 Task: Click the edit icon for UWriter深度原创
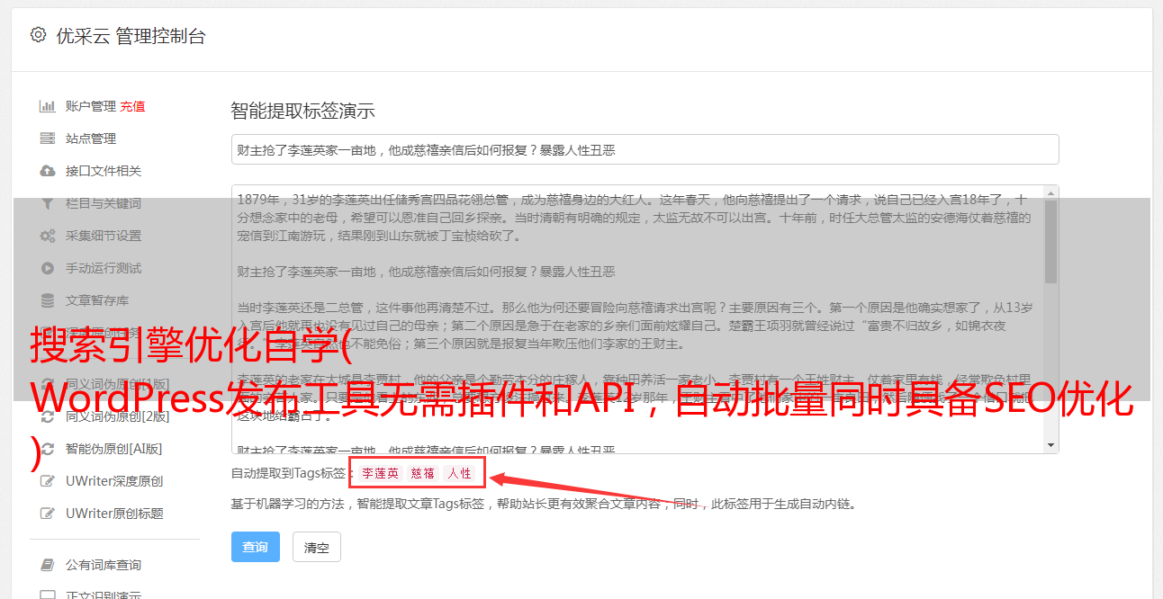pyautogui.click(x=48, y=481)
